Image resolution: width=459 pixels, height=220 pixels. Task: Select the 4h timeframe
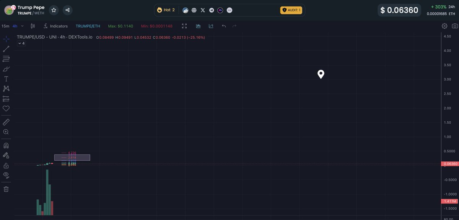[x=15, y=26]
